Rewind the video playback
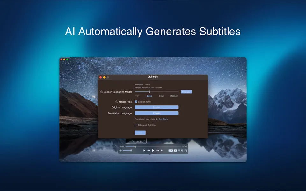Screen dimensions: 306x191 149,150
